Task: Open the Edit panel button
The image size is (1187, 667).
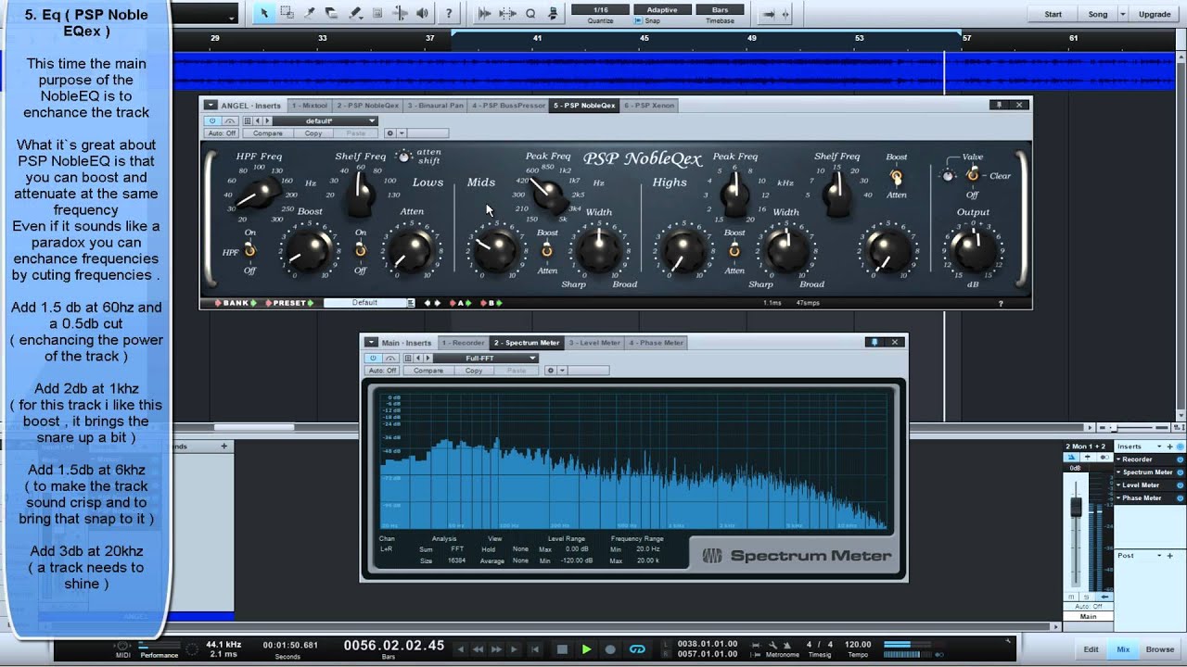Action: tap(1091, 649)
